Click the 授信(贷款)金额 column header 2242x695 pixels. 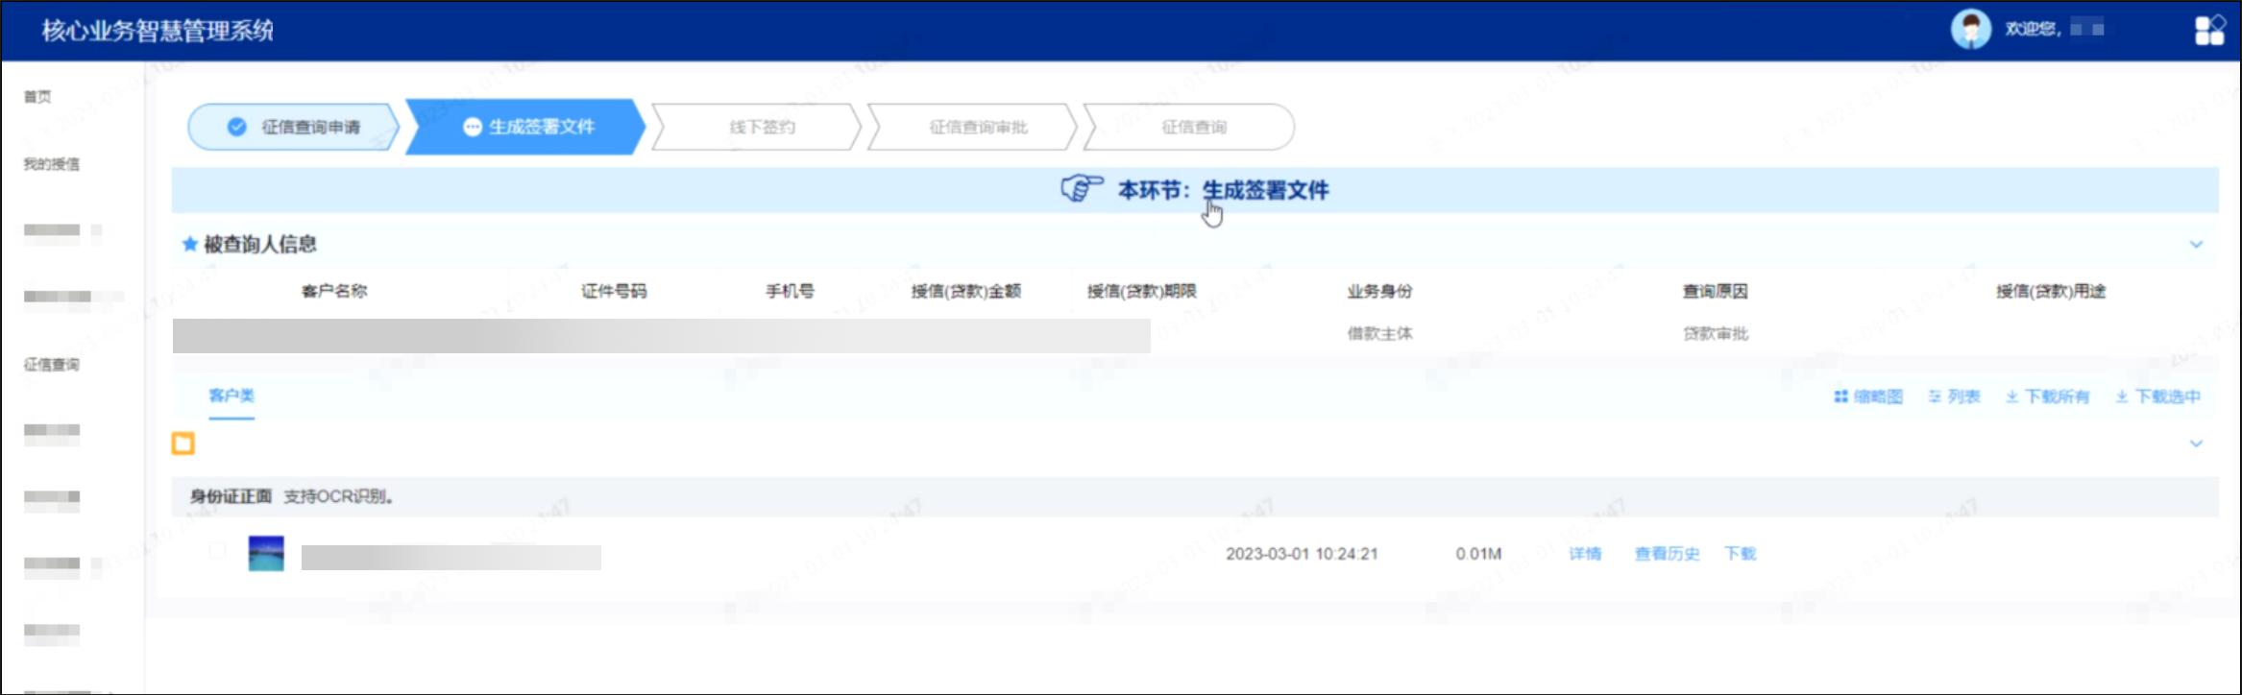point(966,291)
